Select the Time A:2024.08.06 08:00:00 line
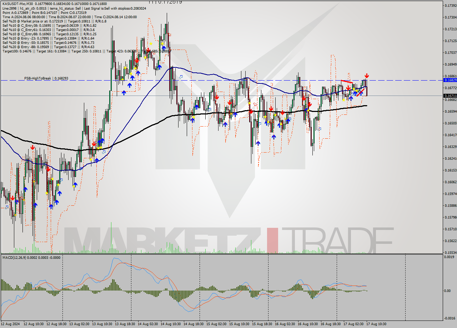This screenshot has height=328, width=457. point(69,17)
